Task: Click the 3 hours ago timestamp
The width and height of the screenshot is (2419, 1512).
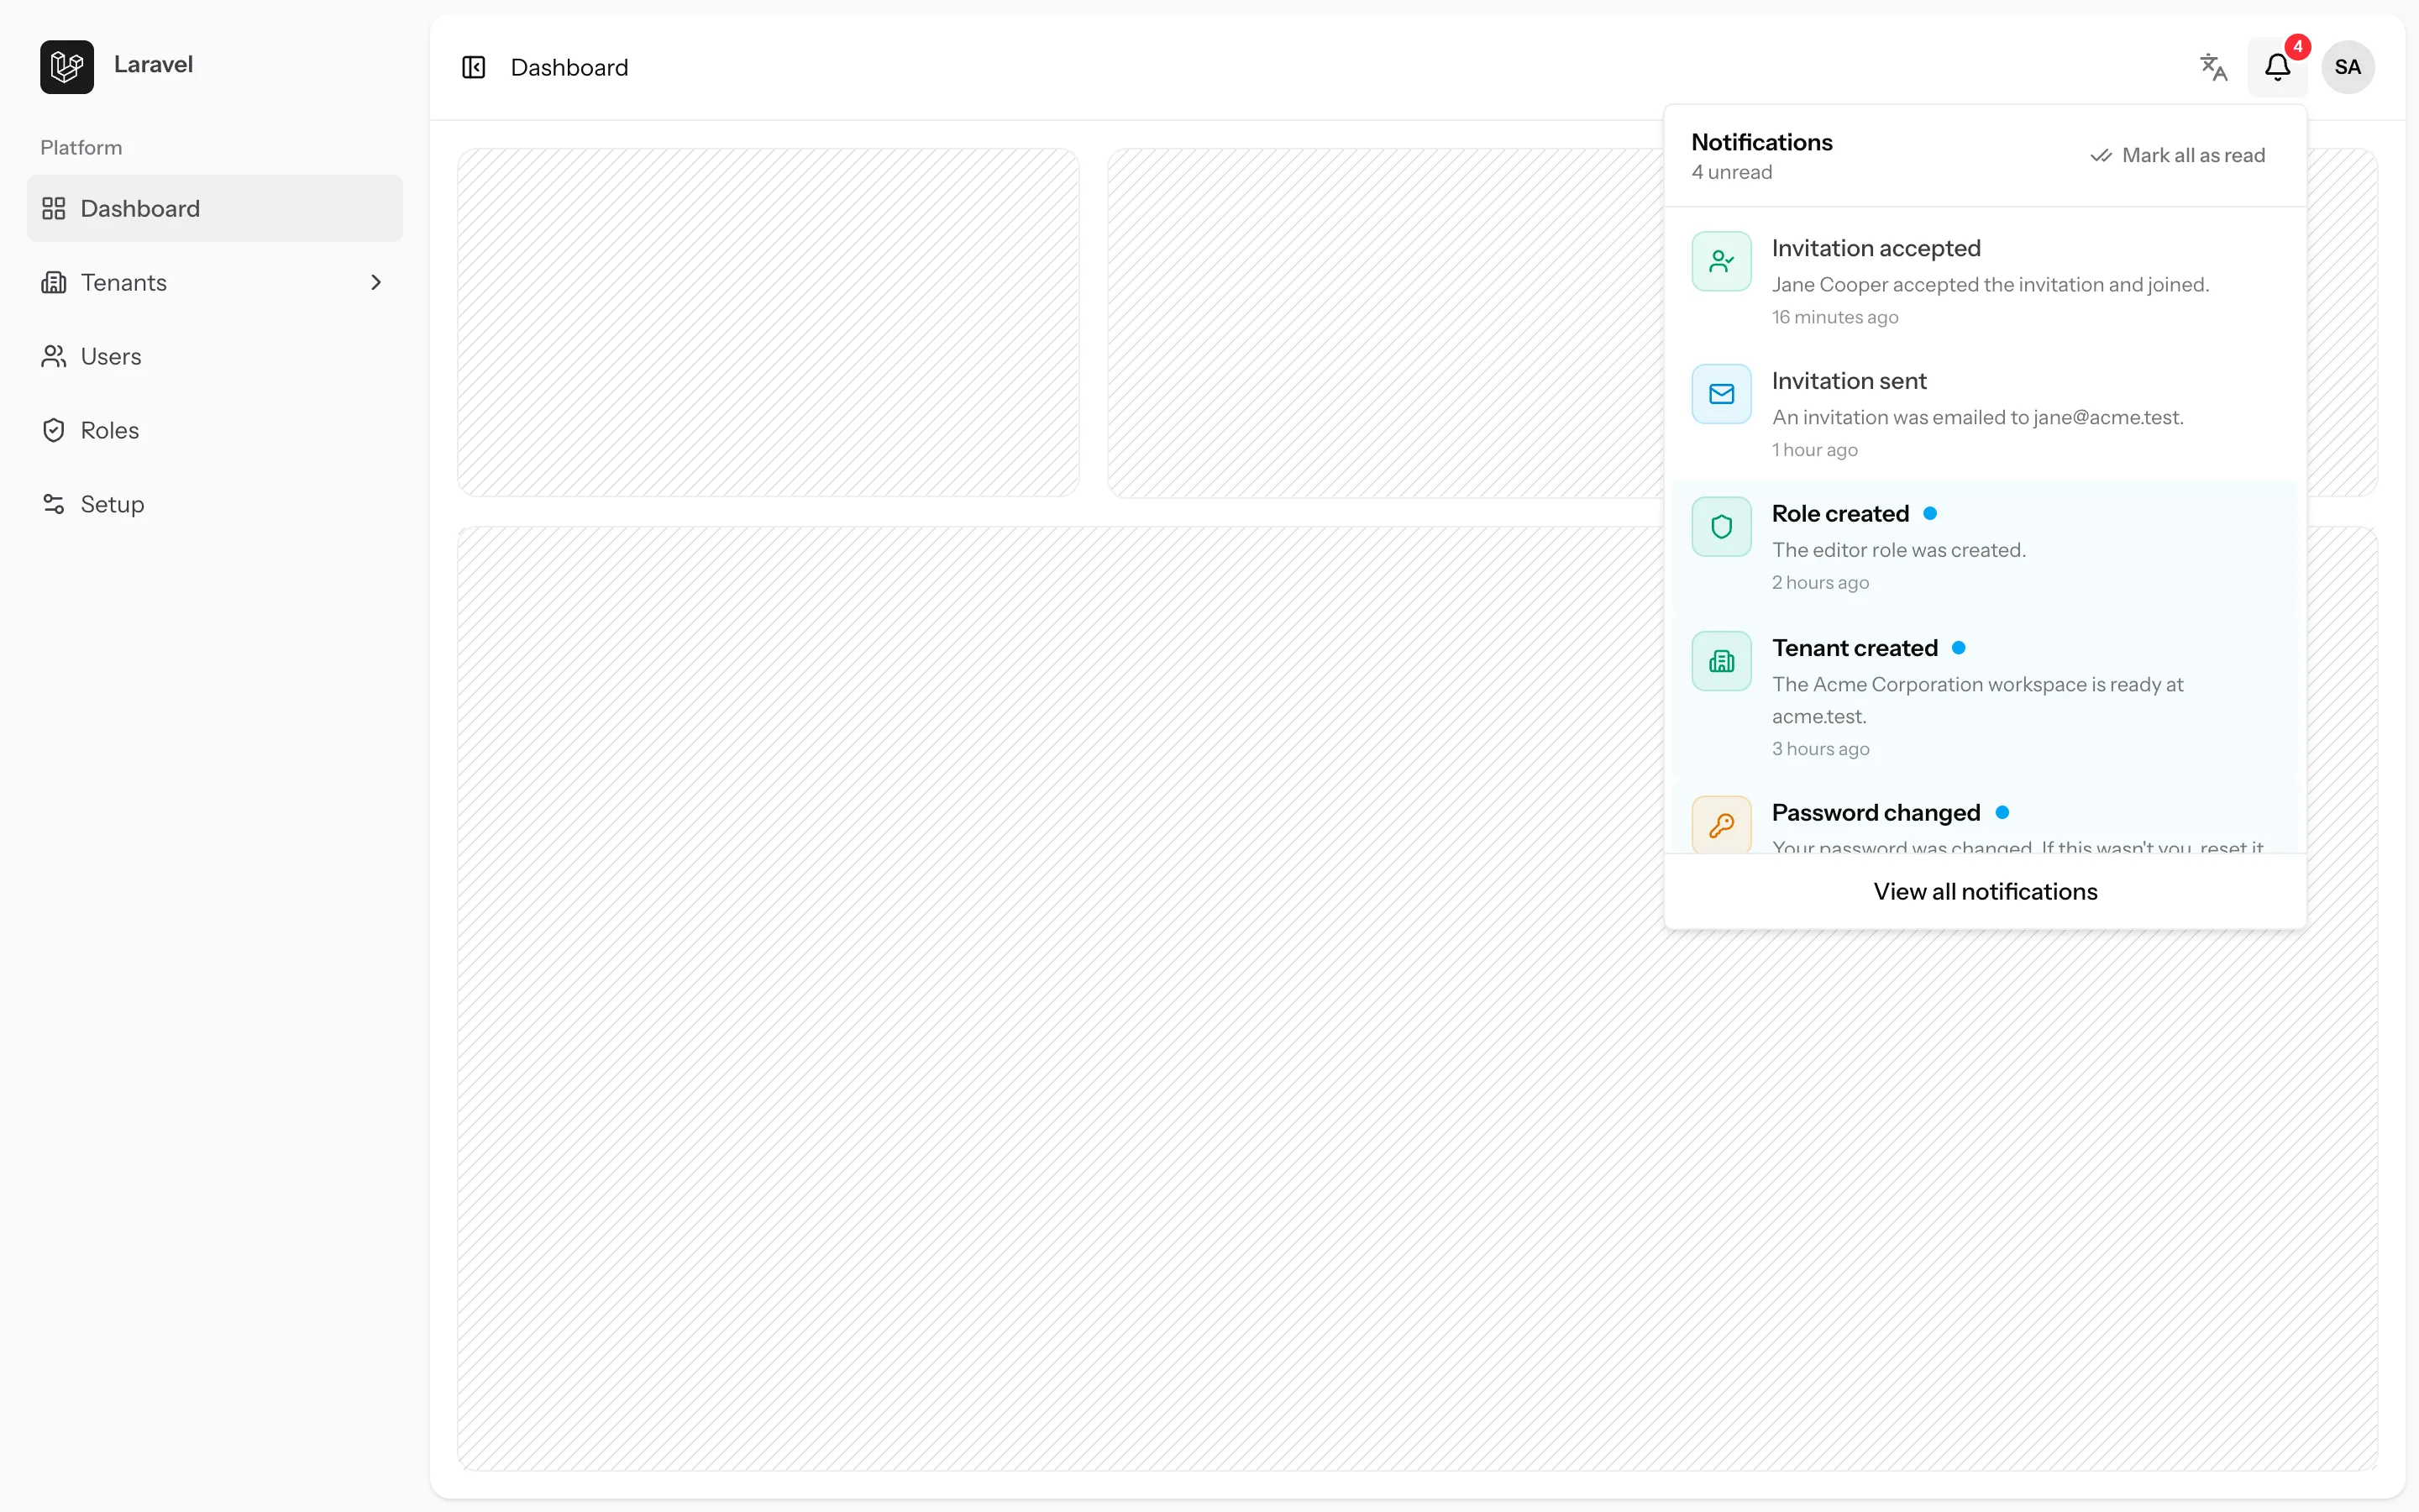Action: (x=1820, y=749)
